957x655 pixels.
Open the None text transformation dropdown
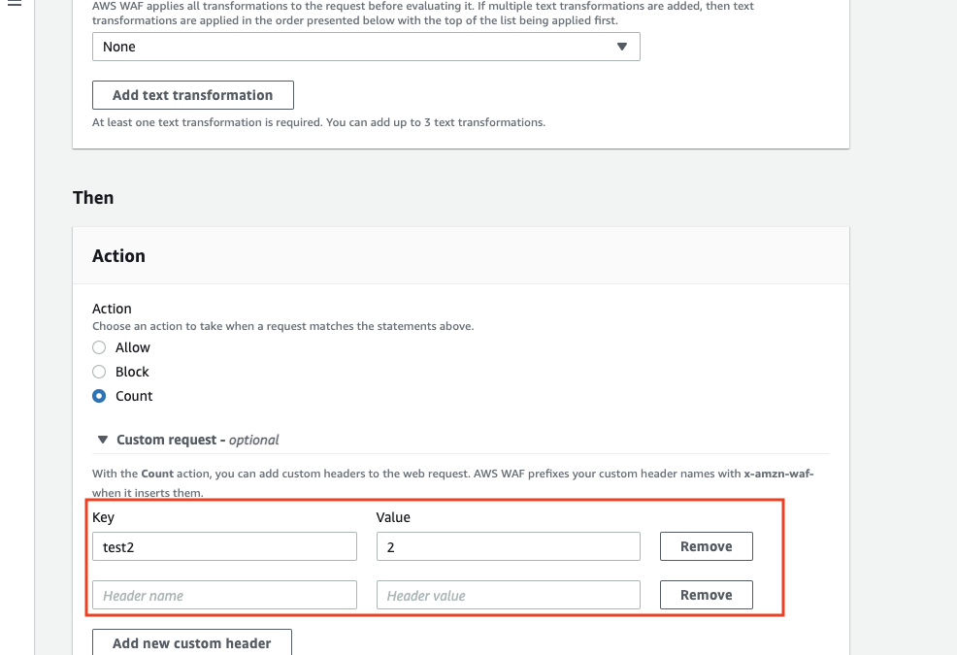coord(366,47)
